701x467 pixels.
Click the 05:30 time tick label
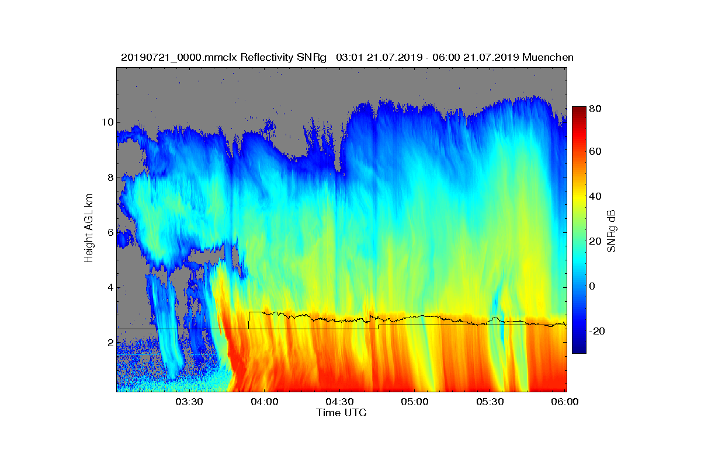[x=491, y=402]
